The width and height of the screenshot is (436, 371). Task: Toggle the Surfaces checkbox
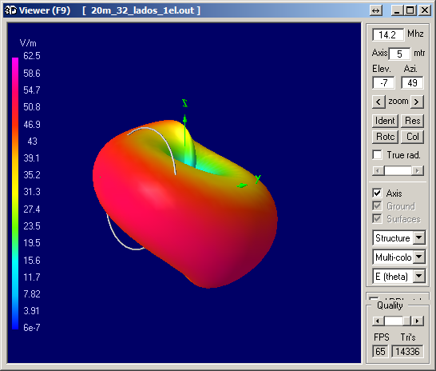(378, 218)
